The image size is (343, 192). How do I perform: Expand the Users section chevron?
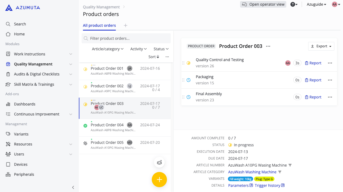[71, 154]
